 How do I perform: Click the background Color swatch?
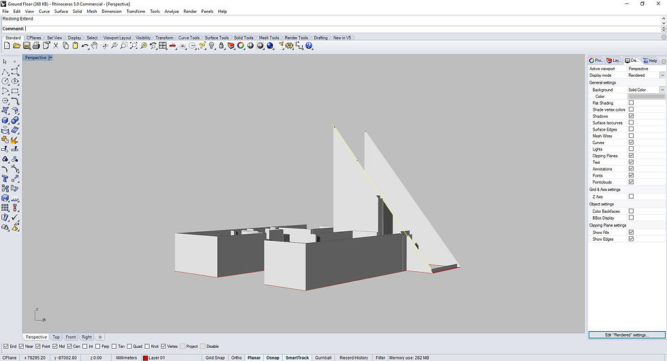[646, 97]
